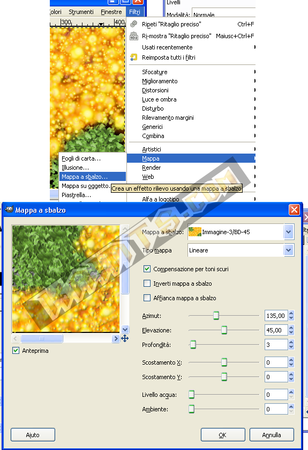
Task: Open the Strumenti menu
Action: [x=81, y=12]
